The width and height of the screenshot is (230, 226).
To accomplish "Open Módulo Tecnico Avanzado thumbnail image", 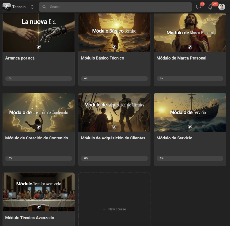I will [x=39, y=192].
